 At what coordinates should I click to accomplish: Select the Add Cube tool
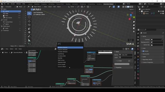pyautogui.click(x=29, y=44)
